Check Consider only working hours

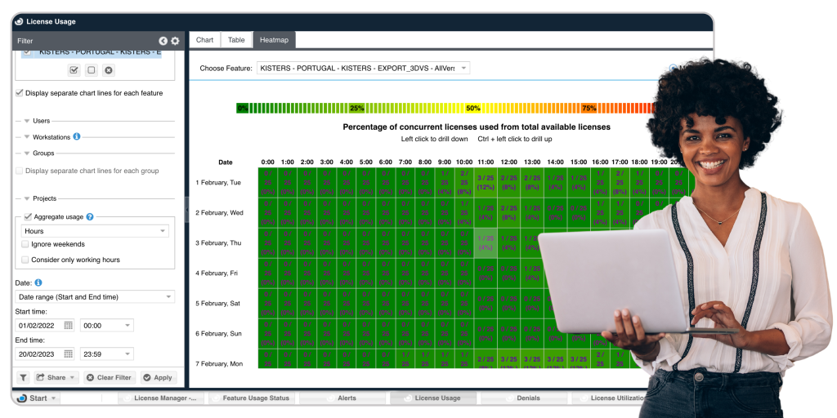click(x=25, y=260)
